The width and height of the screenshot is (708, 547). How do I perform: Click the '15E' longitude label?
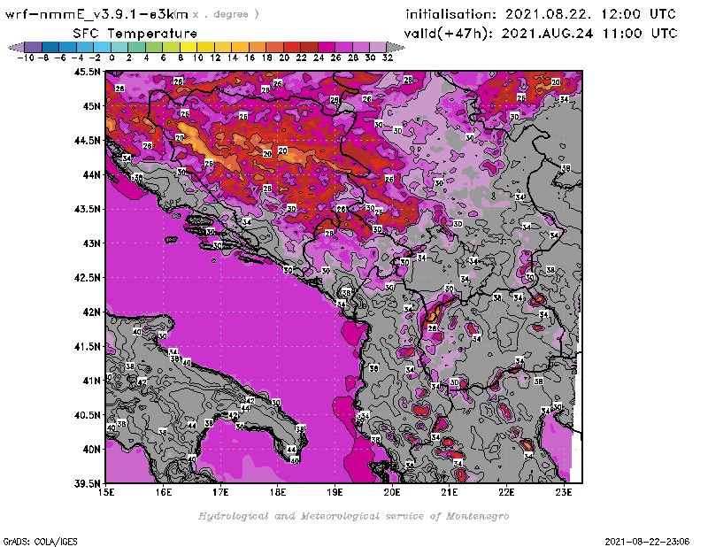106,492
